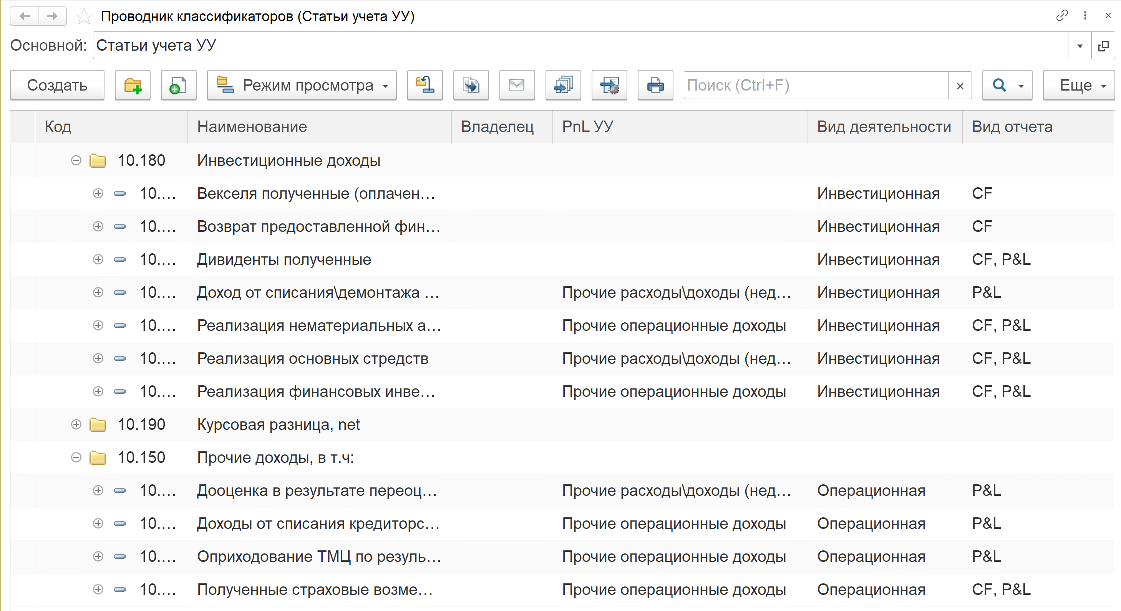Expand Реализация основных стредств row
Image resolution: width=1121 pixels, height=611 pixels.
98,358
